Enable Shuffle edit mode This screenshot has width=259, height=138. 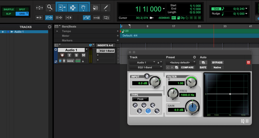[x=9, y=9]
